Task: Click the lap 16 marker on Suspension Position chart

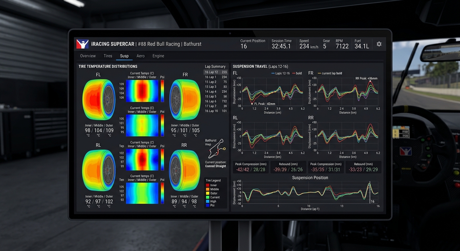Action: tap(370, 193)
